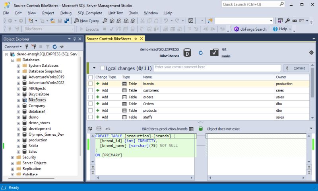Click the New Project icon in the toolbar
This screenshot has width=318, height=191.
click(31, 21)
